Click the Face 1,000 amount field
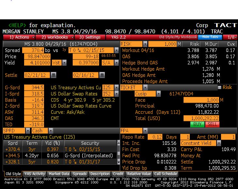This screenshot has height=189, width=238. [x=201, y=100]
